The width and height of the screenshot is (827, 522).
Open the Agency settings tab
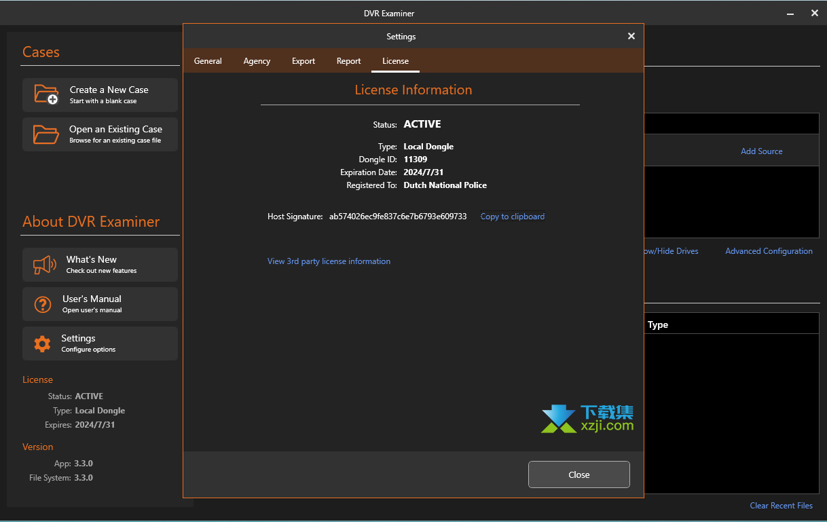(x=257, y=61)
